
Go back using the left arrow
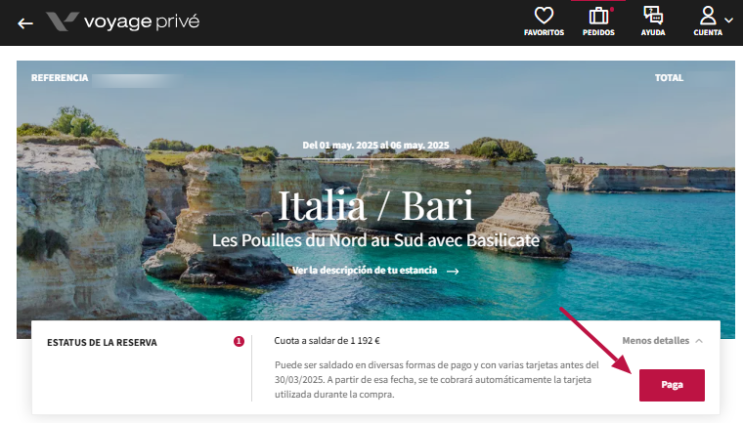tap(25, 23)
